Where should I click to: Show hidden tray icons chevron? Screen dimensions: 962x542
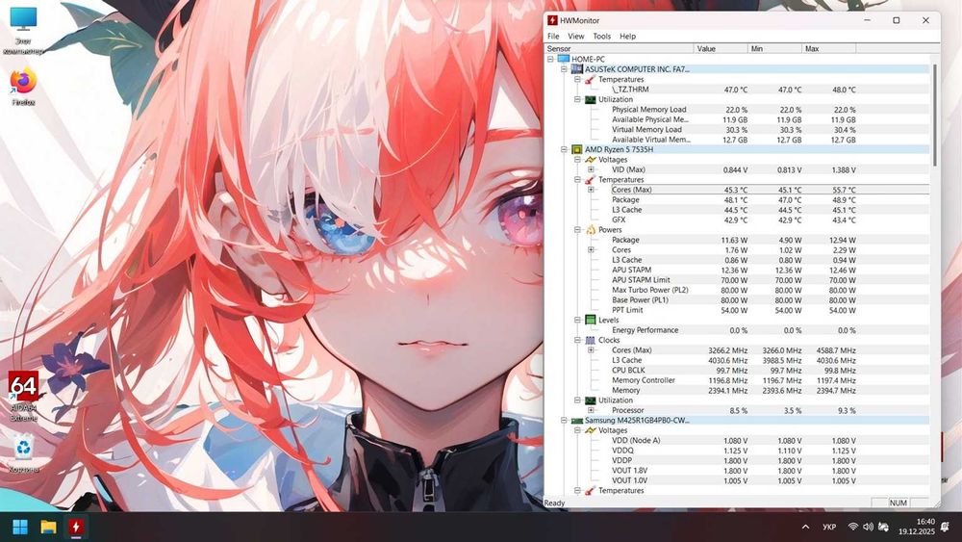pyautogui.click(x=805, y=527)
